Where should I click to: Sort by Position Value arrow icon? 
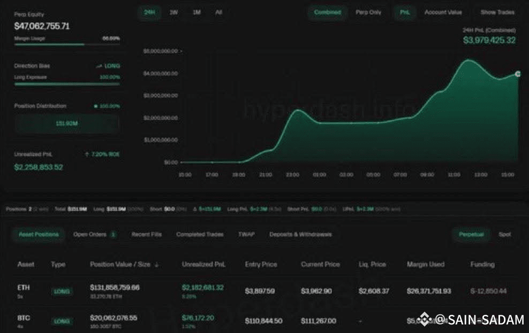pyautogui.click(x=156, y=265)
